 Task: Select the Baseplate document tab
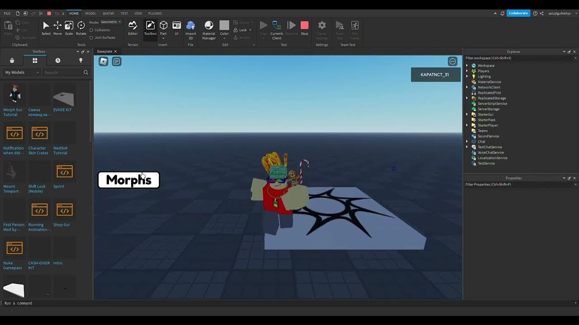tap(104, 51)
